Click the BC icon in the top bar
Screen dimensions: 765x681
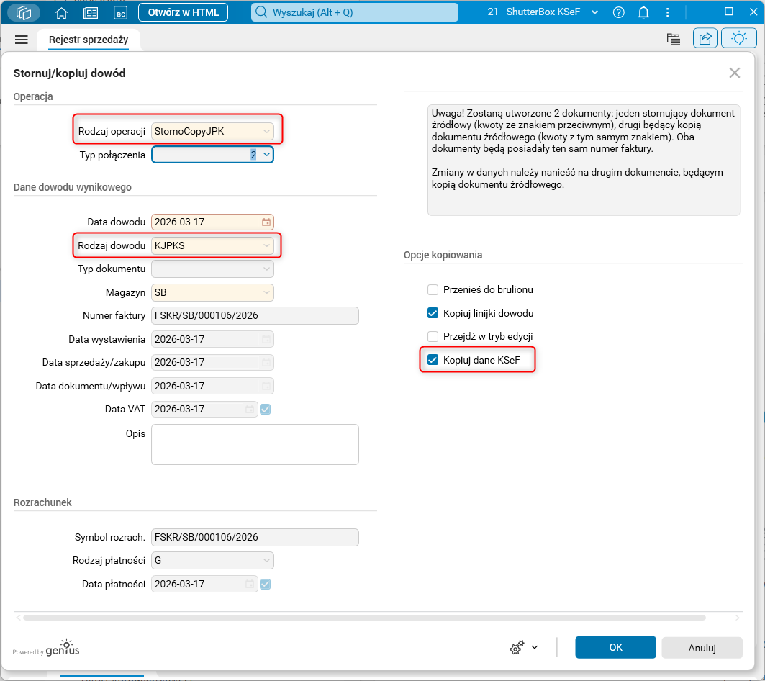point(120,13)
